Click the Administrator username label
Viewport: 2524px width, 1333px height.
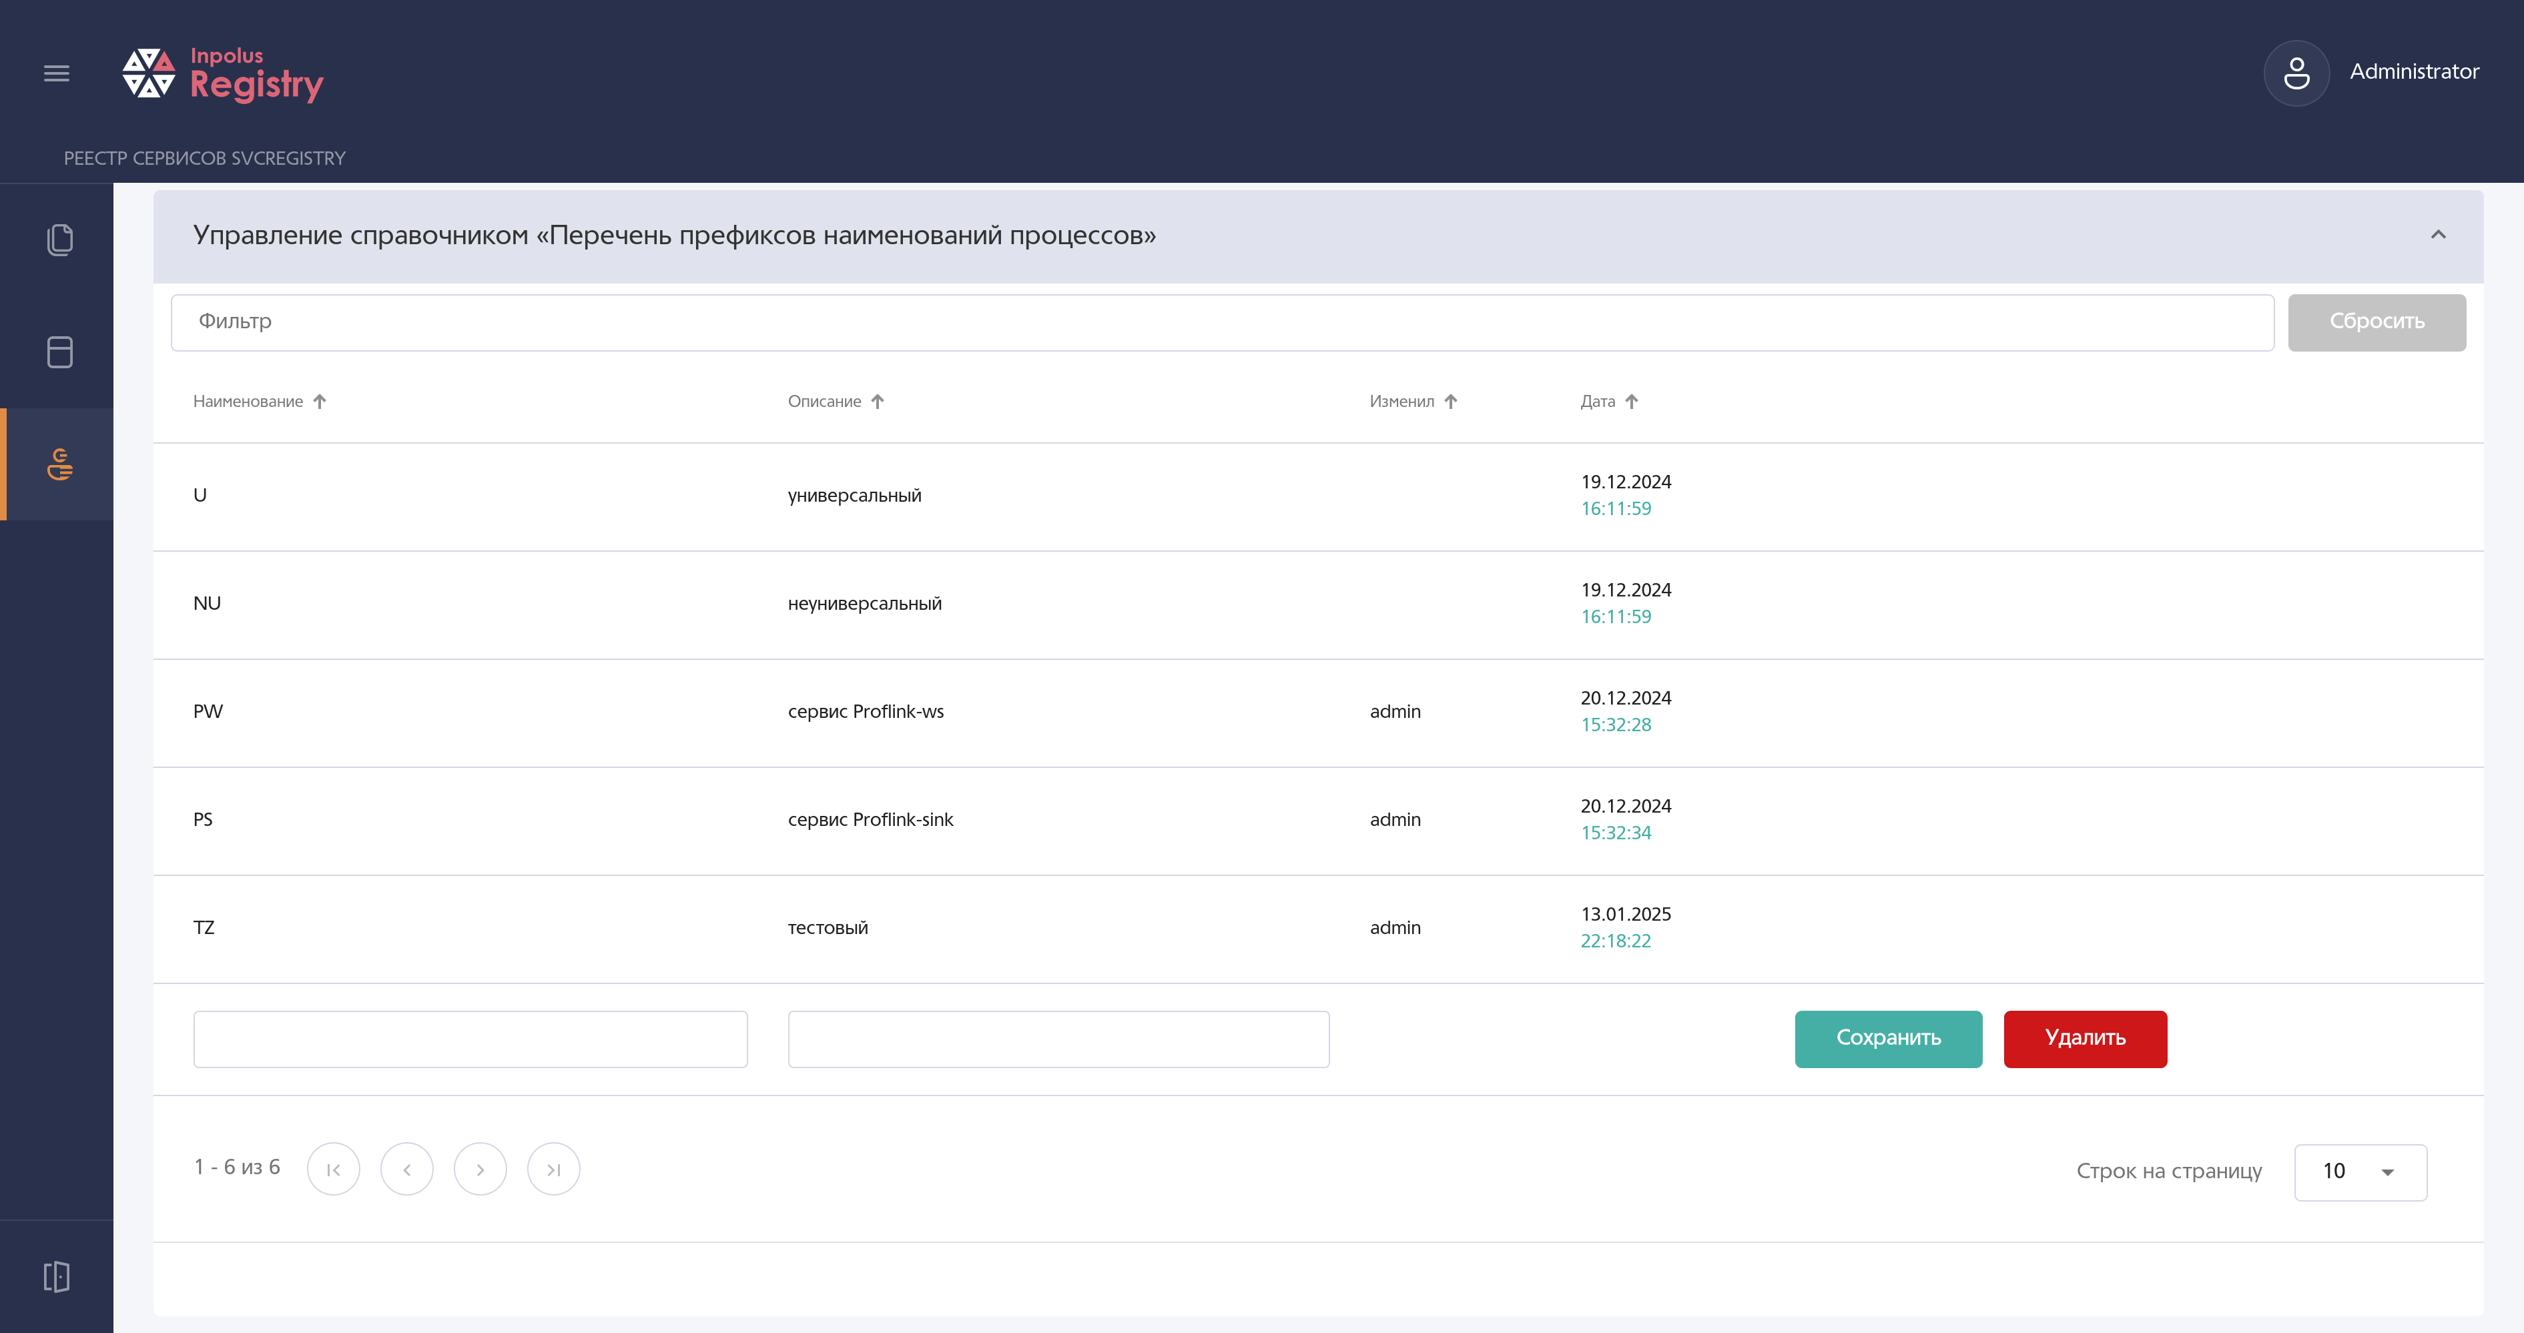coord(2415,71)
